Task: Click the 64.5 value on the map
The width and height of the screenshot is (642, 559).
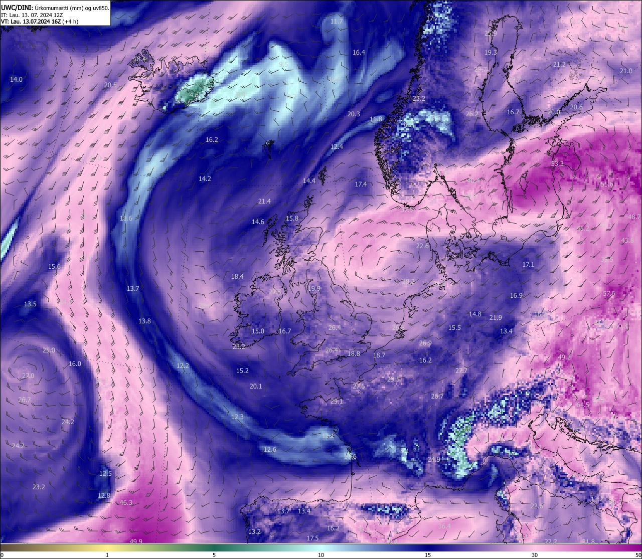Action: (x=583, y=405)
